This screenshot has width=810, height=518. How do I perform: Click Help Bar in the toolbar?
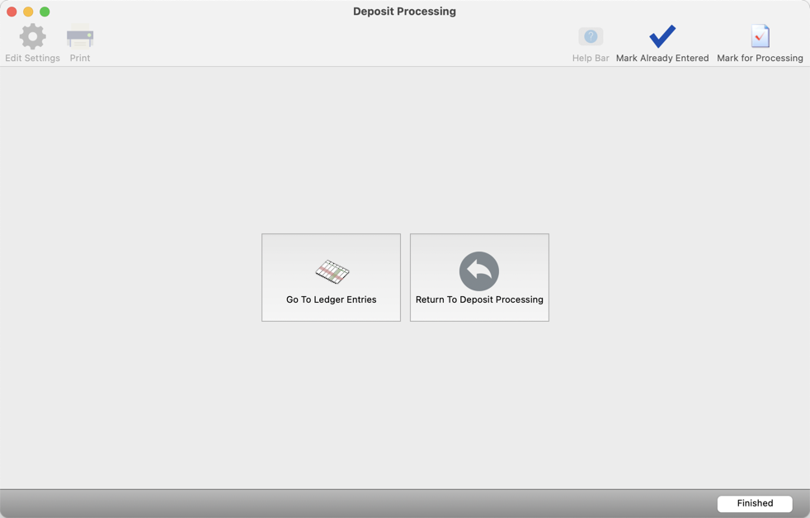pyautogui.click(x=591, y=41)
